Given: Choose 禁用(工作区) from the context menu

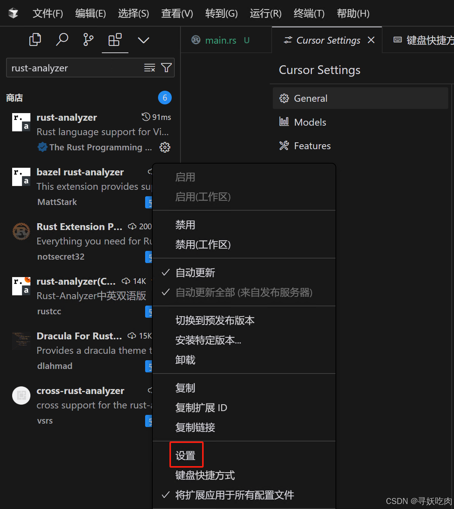Looking at the screenshot, I should (244, 244).
